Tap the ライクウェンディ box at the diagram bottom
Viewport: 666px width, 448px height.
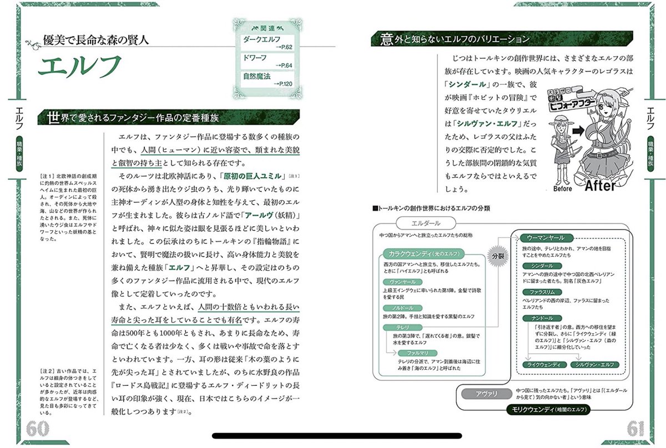point(545,364)
